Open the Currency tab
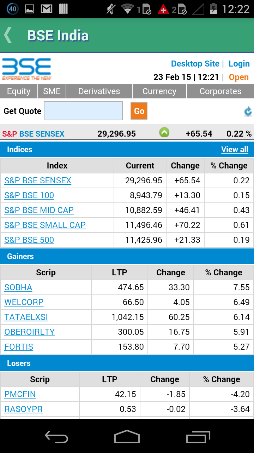 click(159, 91)
